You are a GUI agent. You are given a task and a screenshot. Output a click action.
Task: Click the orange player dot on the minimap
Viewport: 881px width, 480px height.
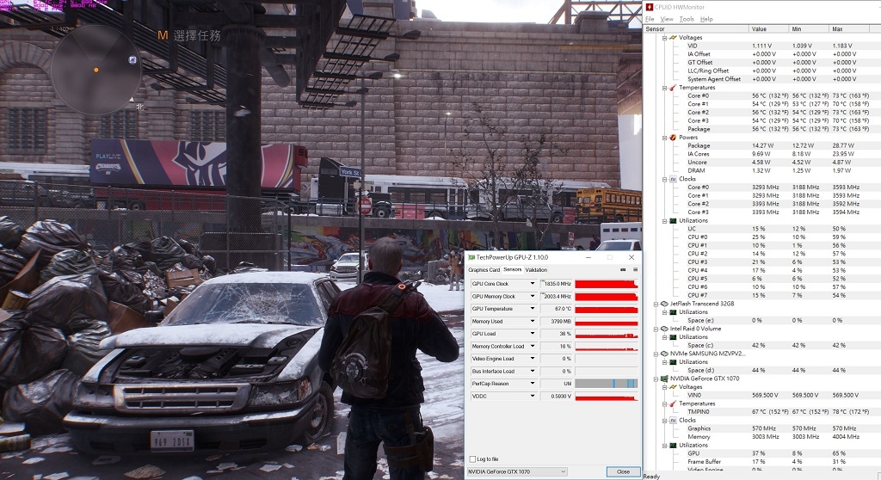click(96, 70)
